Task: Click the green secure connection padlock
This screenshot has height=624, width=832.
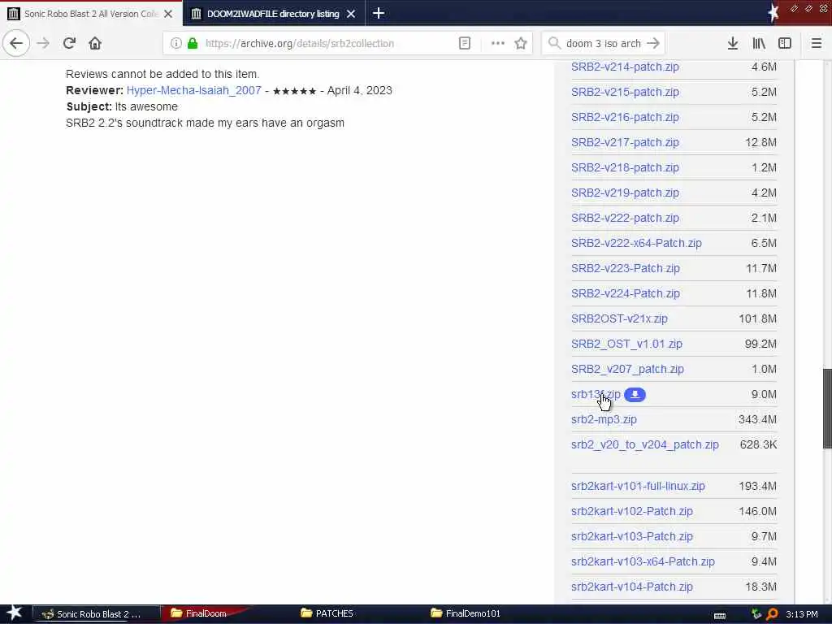Action: click(193, 44)
